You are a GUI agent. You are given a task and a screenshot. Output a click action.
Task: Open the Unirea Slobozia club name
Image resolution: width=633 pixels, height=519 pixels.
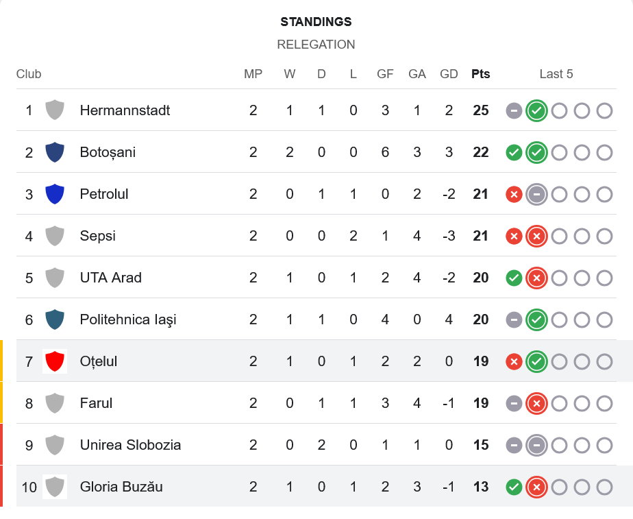pos(130,444)
